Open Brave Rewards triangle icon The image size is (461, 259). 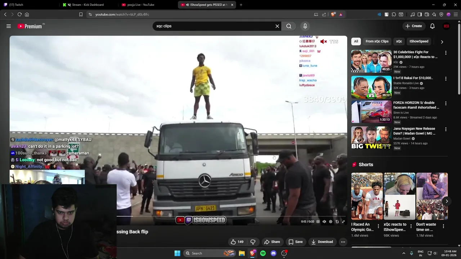pos(341,14)
